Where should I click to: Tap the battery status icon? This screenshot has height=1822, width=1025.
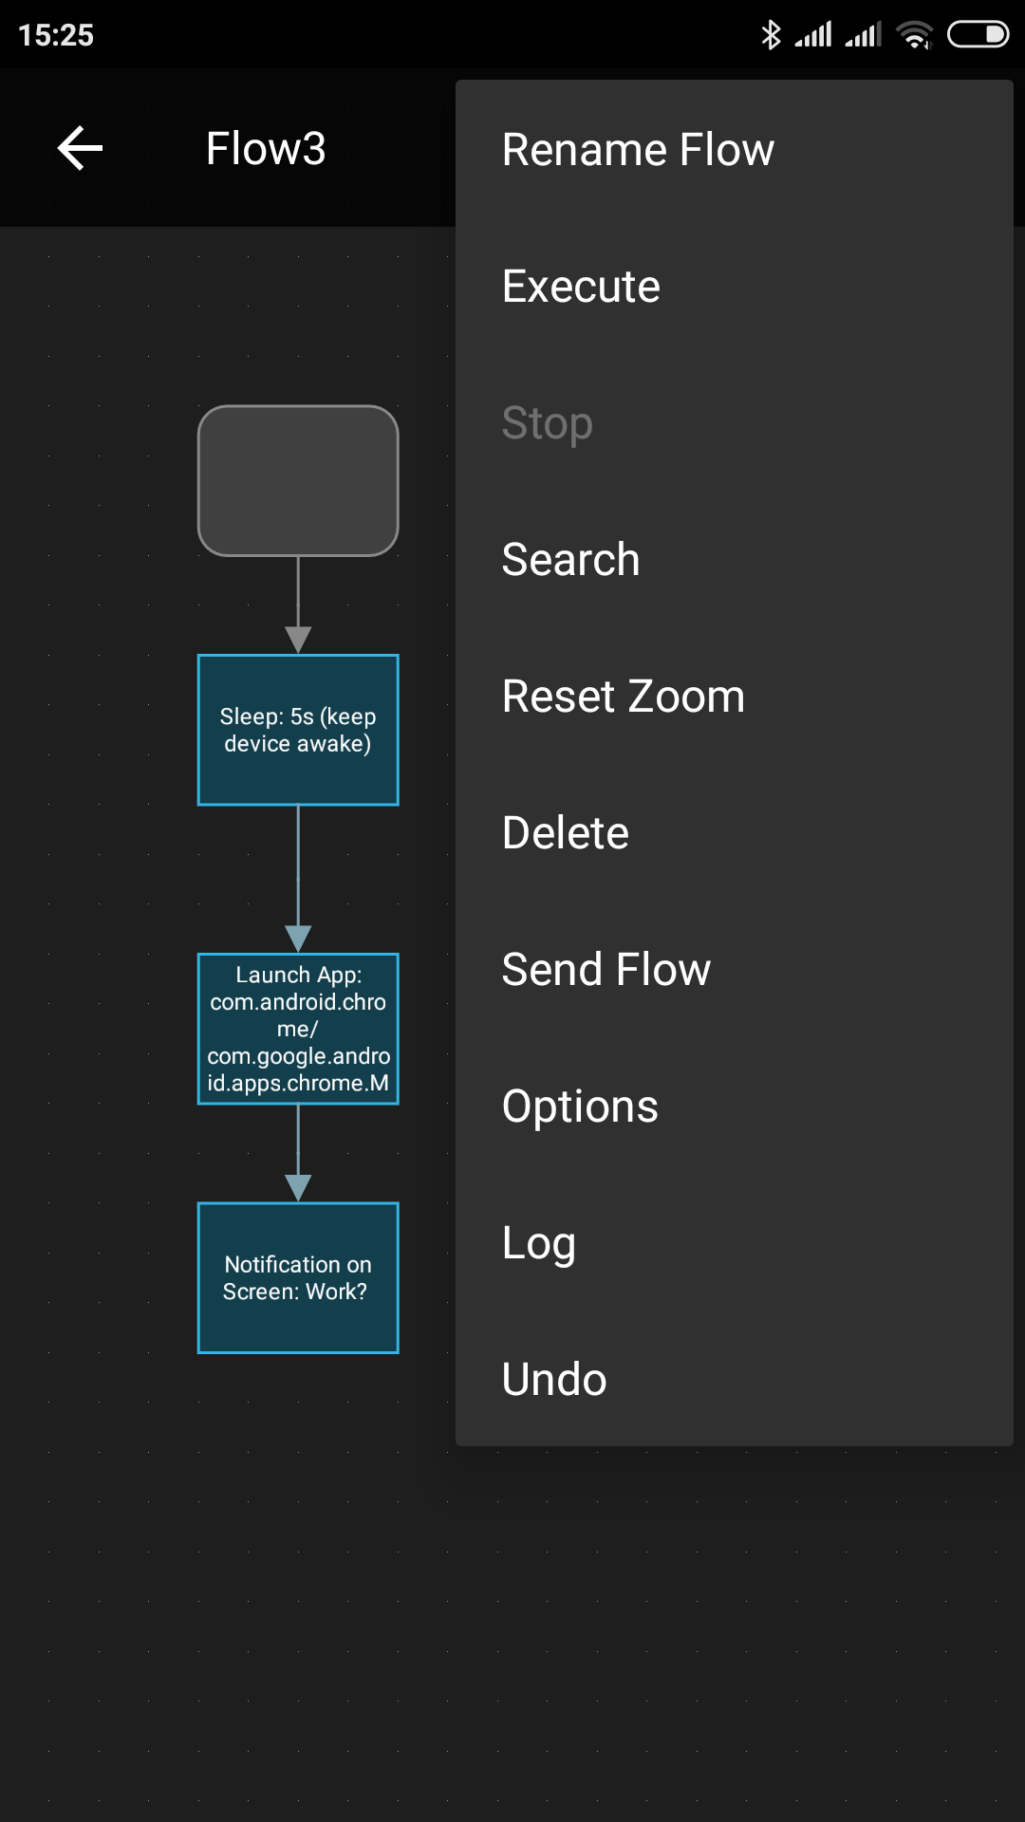(978, 35)
